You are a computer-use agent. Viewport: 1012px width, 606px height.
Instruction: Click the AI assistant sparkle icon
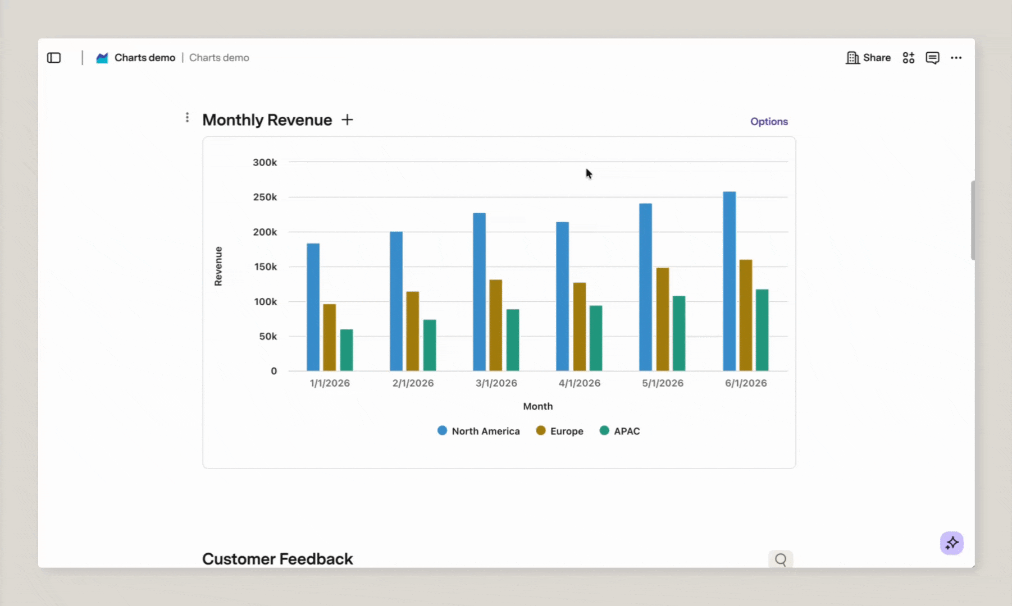click(952, 543)
